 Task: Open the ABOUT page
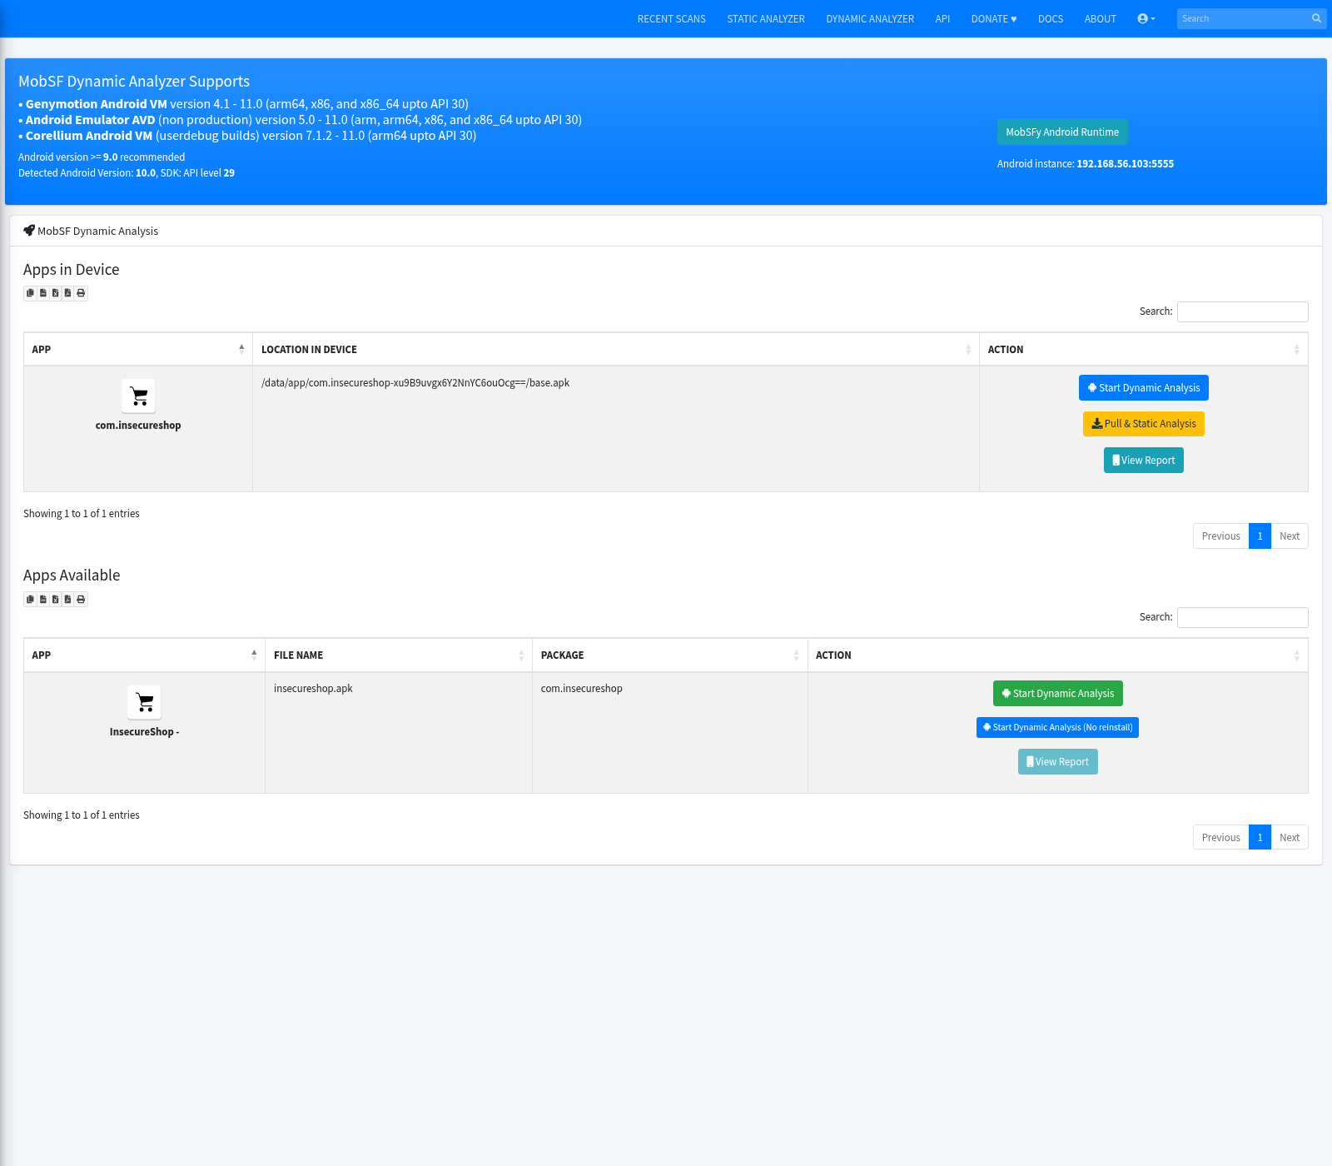(1100, 18)
